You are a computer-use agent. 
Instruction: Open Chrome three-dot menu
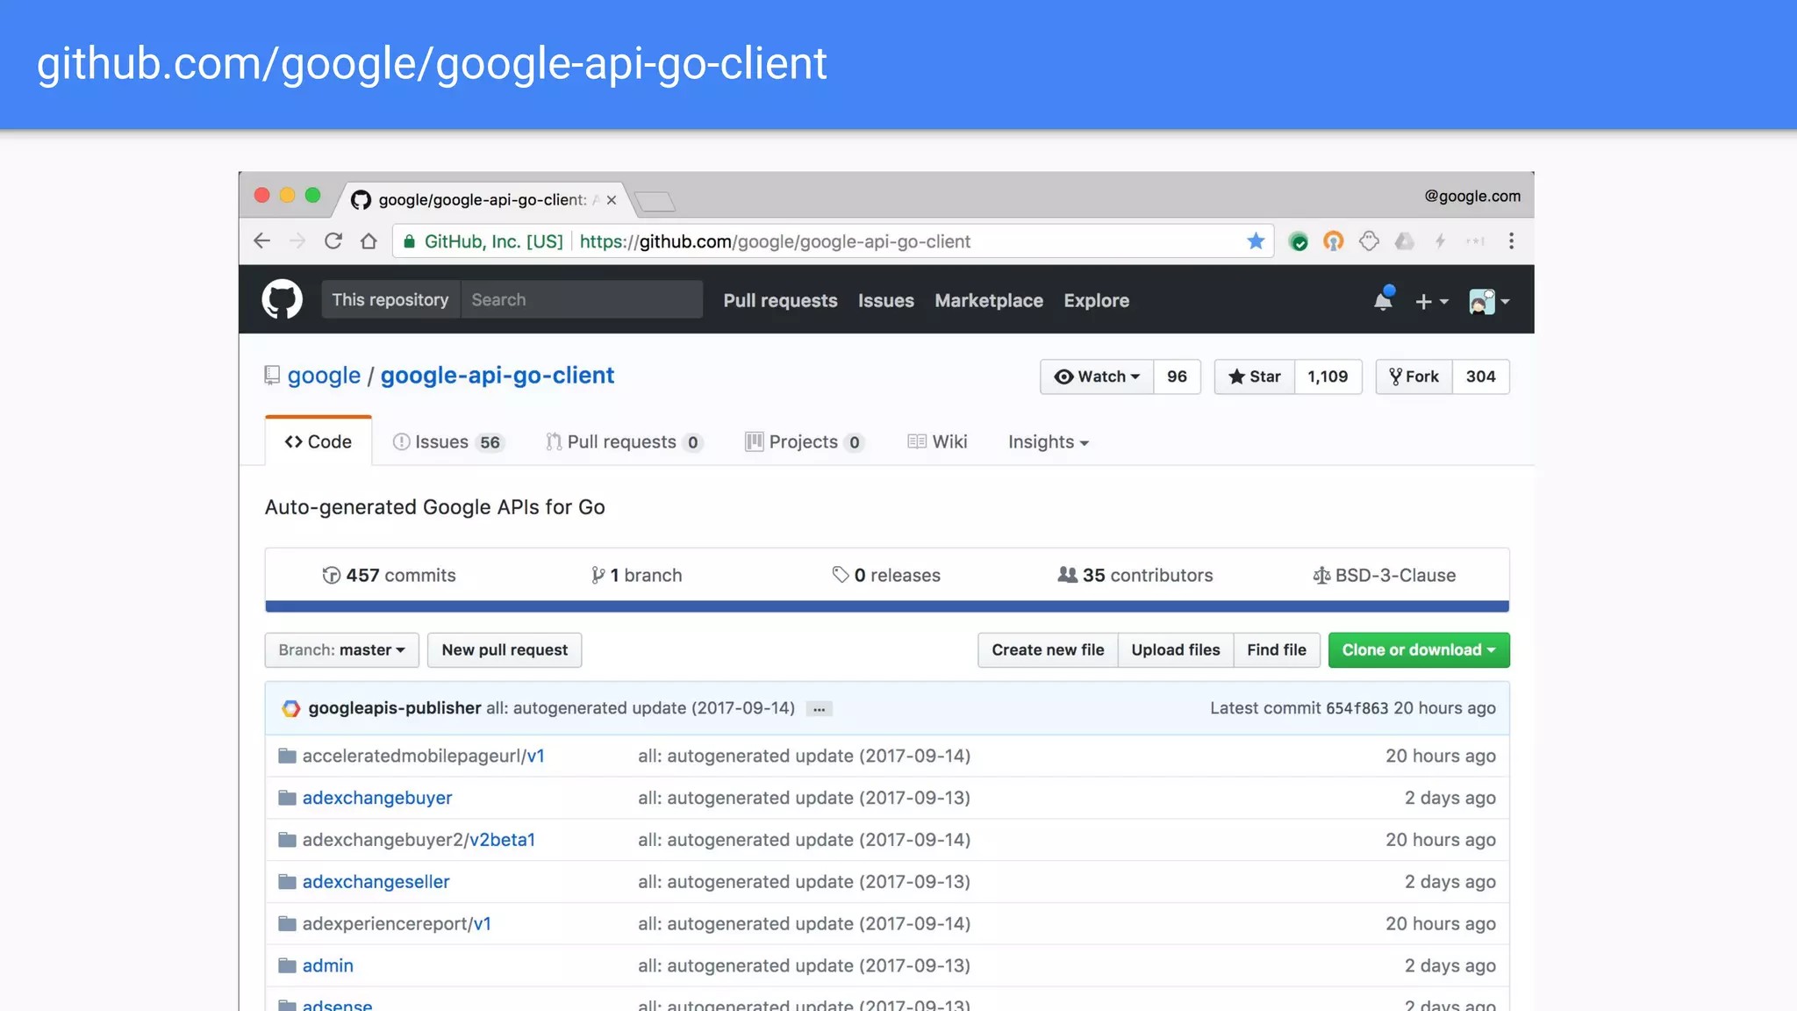click(x=1511, y=241)
